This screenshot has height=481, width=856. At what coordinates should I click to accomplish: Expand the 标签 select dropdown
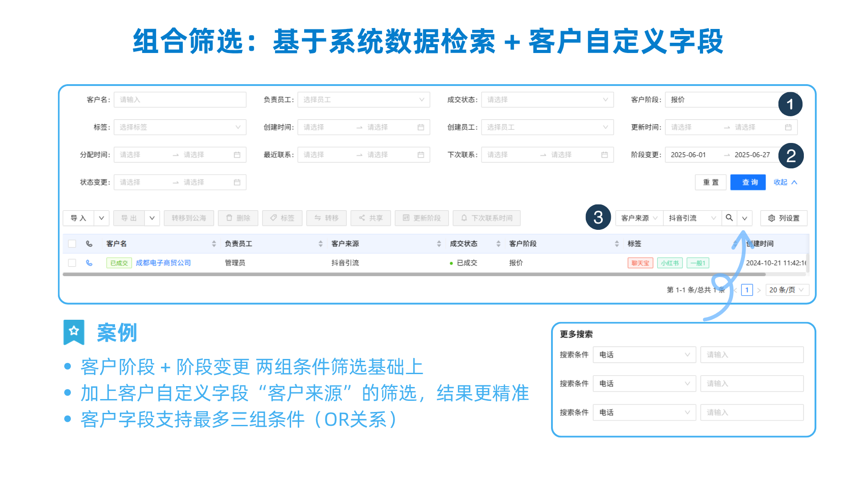tap(180, 127)
